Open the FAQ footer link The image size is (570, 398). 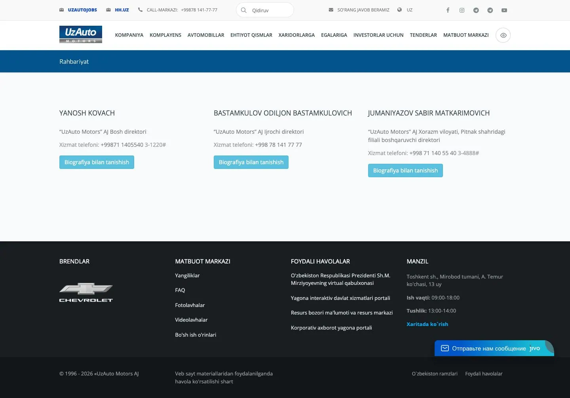(180, 290)
